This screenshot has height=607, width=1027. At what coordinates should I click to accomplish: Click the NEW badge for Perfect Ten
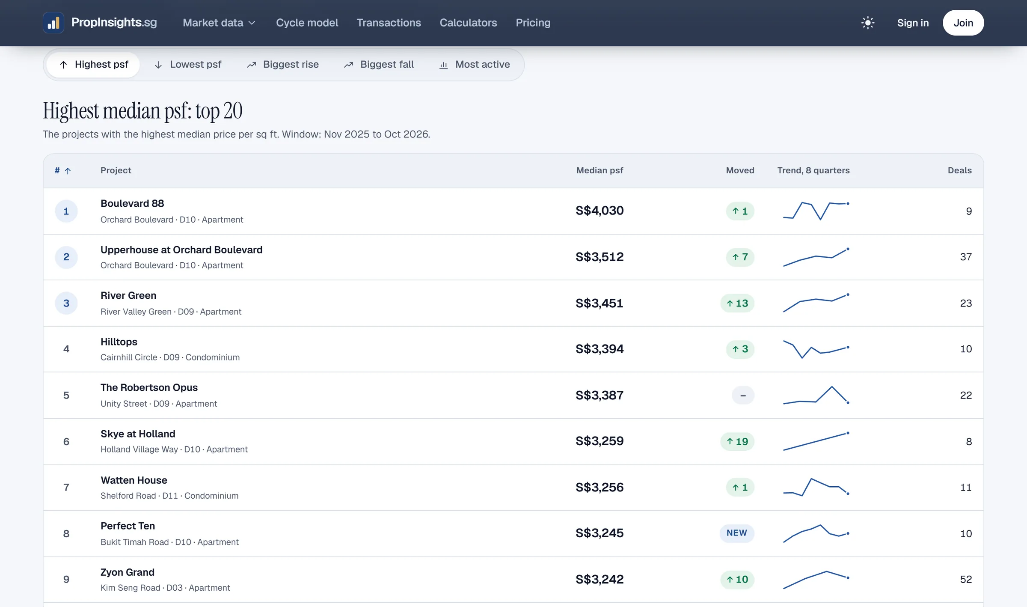(737, 533)
